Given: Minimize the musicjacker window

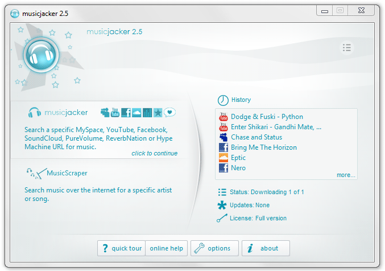Looking at the screenshot, I should [x=325, y=11].
